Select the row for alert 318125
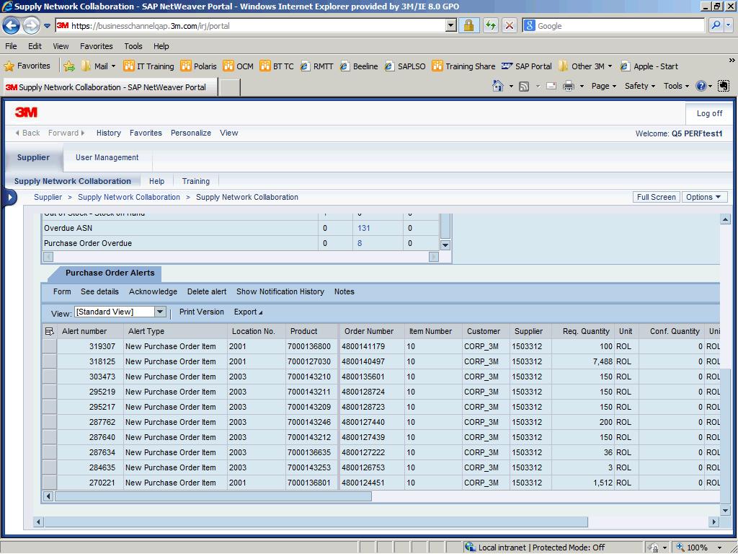Viewport: 738px width, 554px height. [x=50, y=361]
